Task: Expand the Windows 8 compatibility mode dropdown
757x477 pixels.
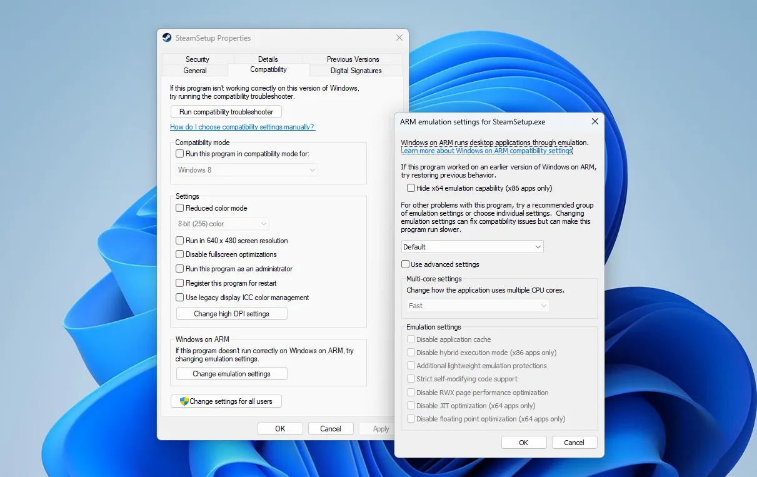Action: [247, 170]
